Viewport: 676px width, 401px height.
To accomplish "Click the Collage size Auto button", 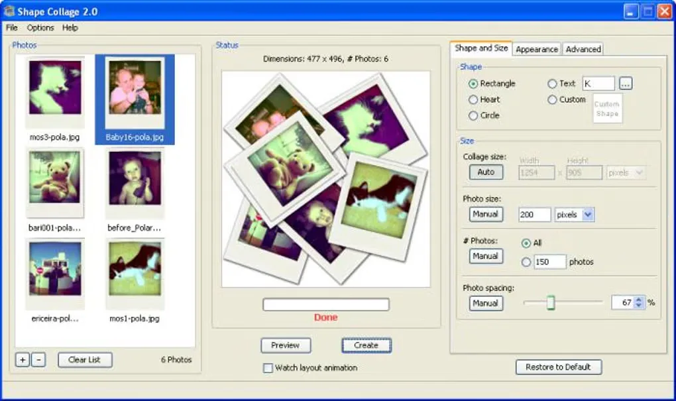I will (486, 172).
